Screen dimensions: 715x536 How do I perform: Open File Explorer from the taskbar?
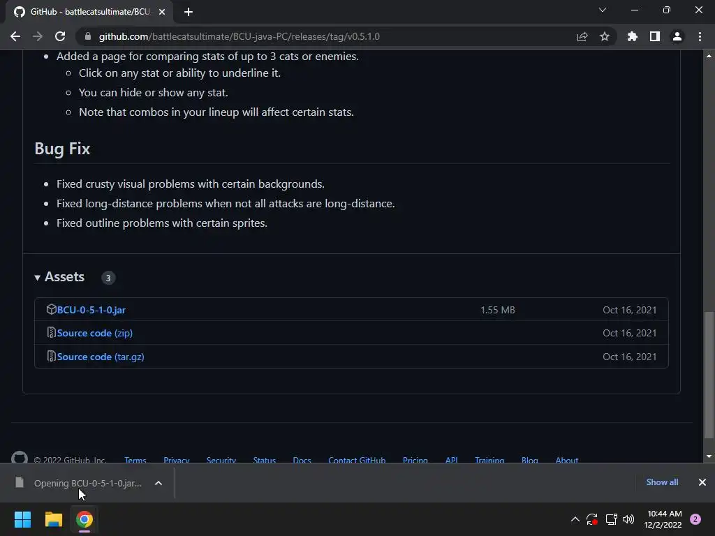click(x=53, y=519)
